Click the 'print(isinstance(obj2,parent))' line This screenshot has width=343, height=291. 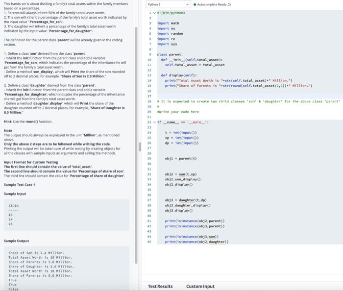click(x=195, y=221)
